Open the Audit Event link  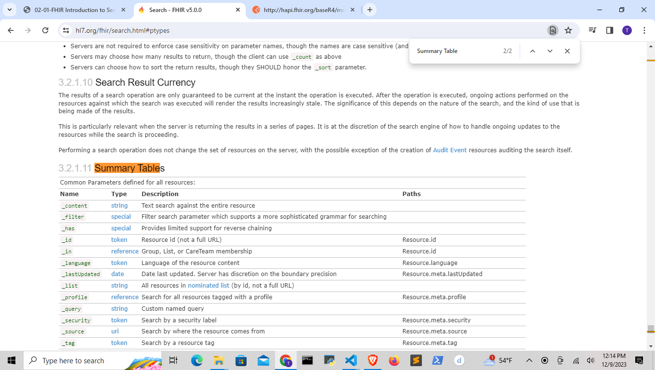tap(450, 150)
